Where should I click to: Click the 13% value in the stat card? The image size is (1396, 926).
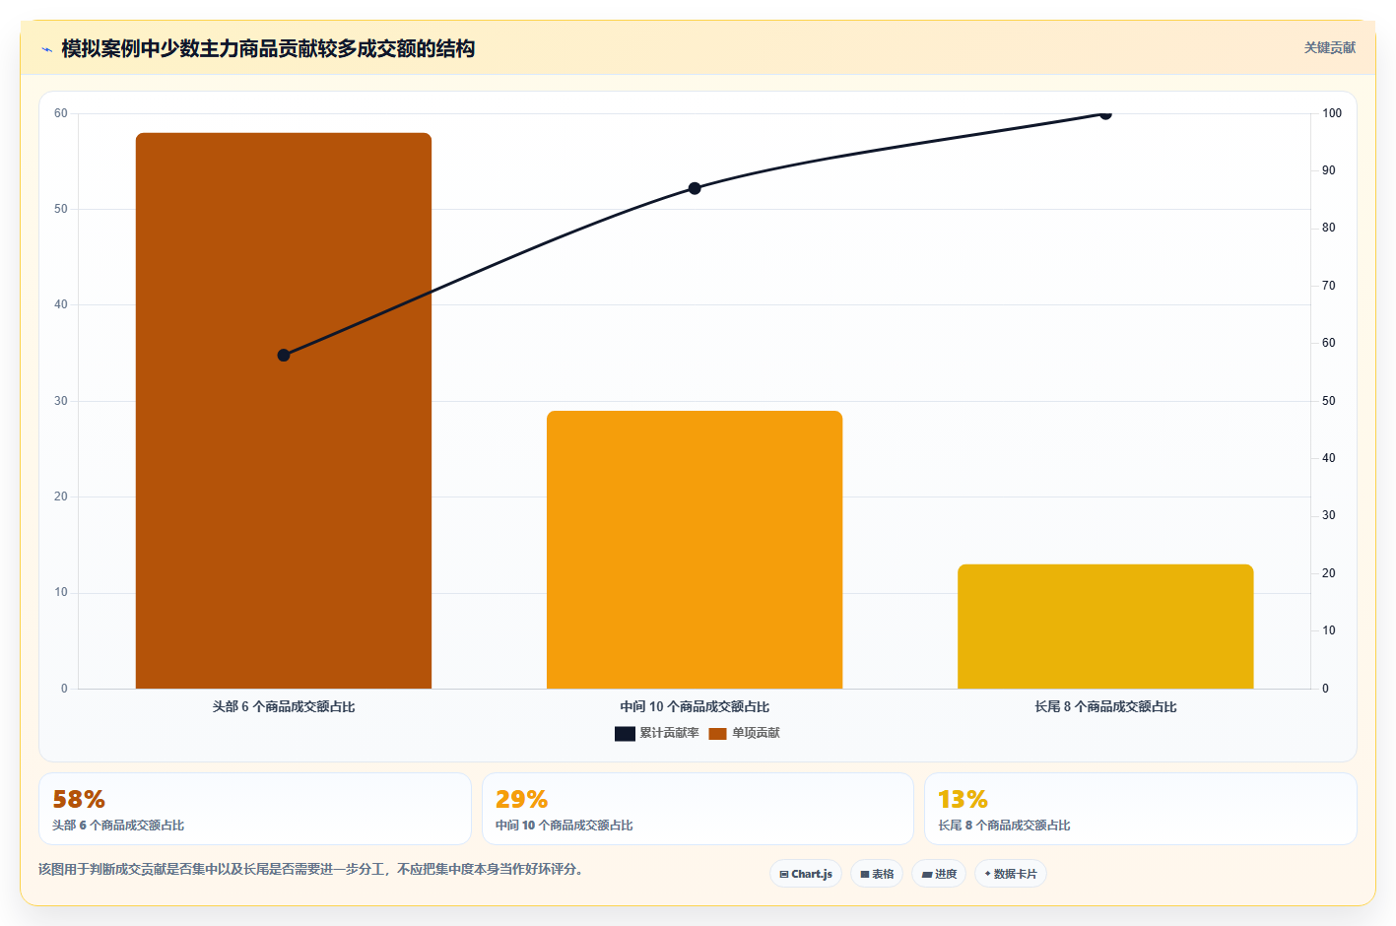(x=963, y=799)
